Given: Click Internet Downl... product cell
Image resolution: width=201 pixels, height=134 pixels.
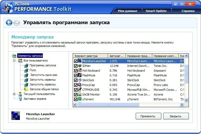Looking at the screenshot, I should [x=138, y=66].
